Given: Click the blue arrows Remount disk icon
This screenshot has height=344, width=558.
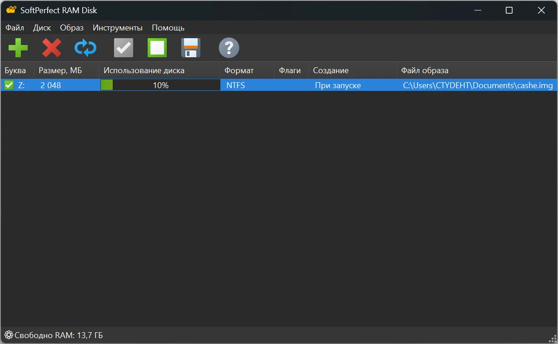Looking at the screenshot, I should click(x=85, y=48).
